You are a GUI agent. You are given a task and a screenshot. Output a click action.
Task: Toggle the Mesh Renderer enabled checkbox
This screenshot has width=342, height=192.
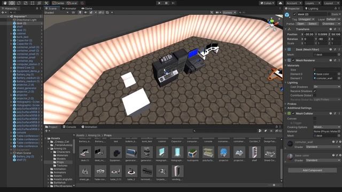(x=293, y=60)
